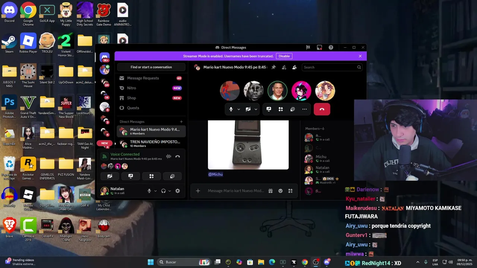The height and width of the screenshot is (268, 477).
Task: Open the Game Boy image attachment
Action: [248, 145]
